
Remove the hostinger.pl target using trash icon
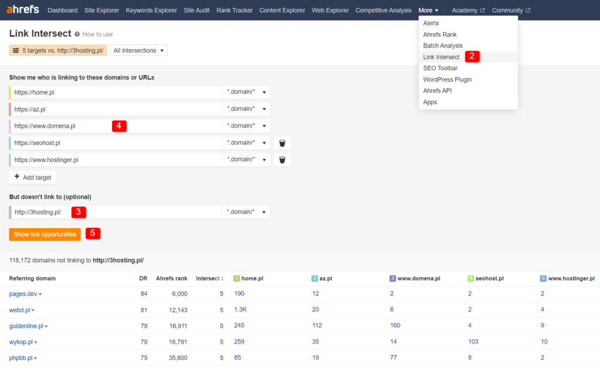[x=282, y=160]
